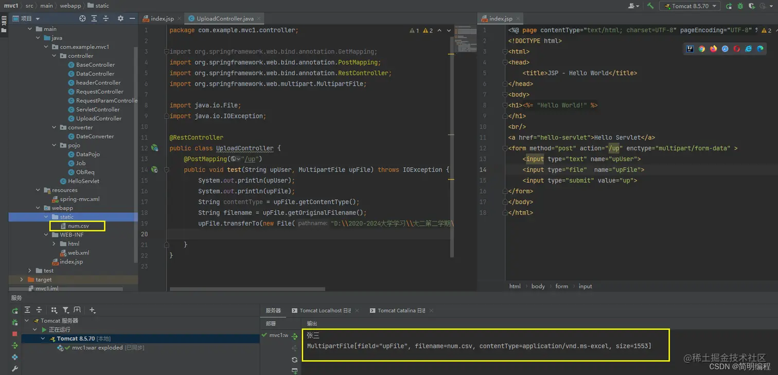Open in Safari browser from editor popup
The width and height of the screenshot is (778, 375).
point(725,49)
